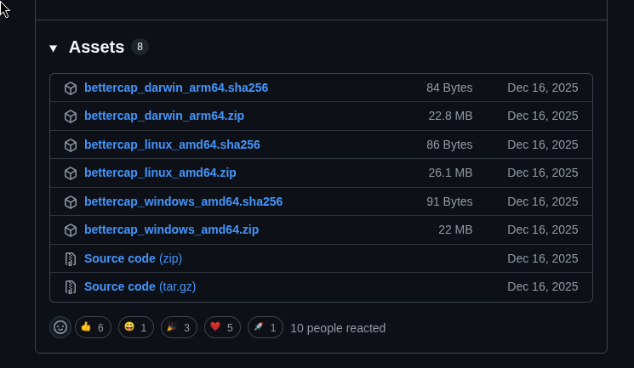Image resolution: width=634 pixels, height=368 pixels.
Task: Toggle the thumbs up reaction
Action: 93,327
